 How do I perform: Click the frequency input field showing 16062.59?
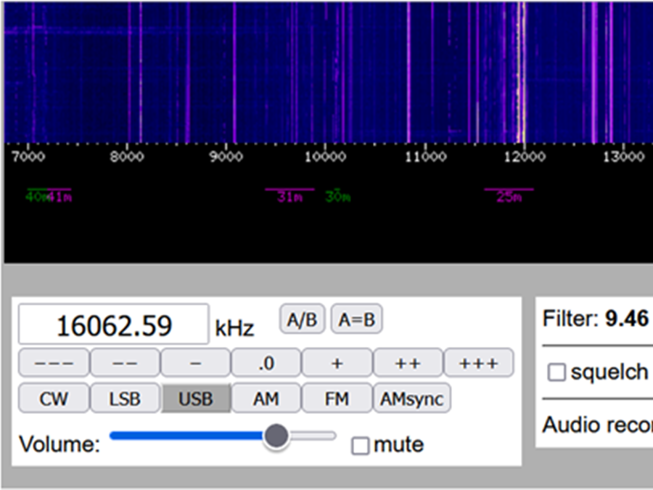113,324
